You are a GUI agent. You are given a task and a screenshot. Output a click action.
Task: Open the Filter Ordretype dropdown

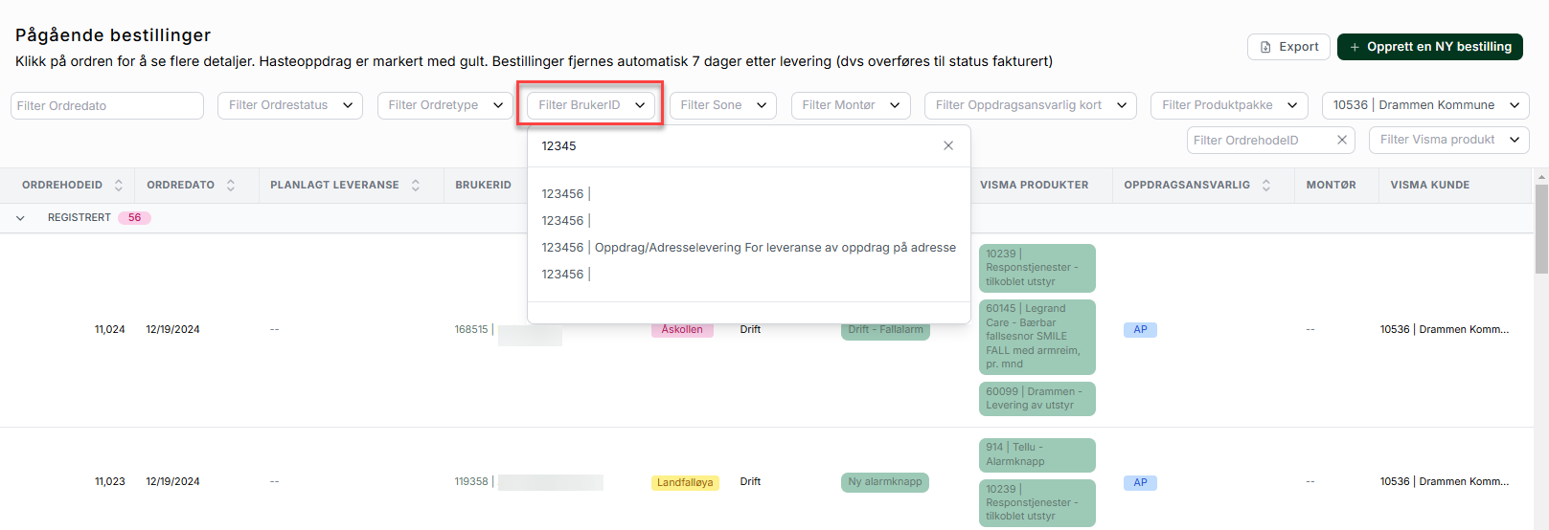pos(445,105)
